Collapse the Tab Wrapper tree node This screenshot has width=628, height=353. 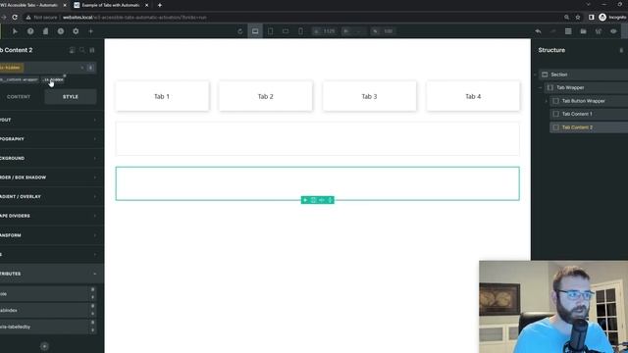click(541, 87)
